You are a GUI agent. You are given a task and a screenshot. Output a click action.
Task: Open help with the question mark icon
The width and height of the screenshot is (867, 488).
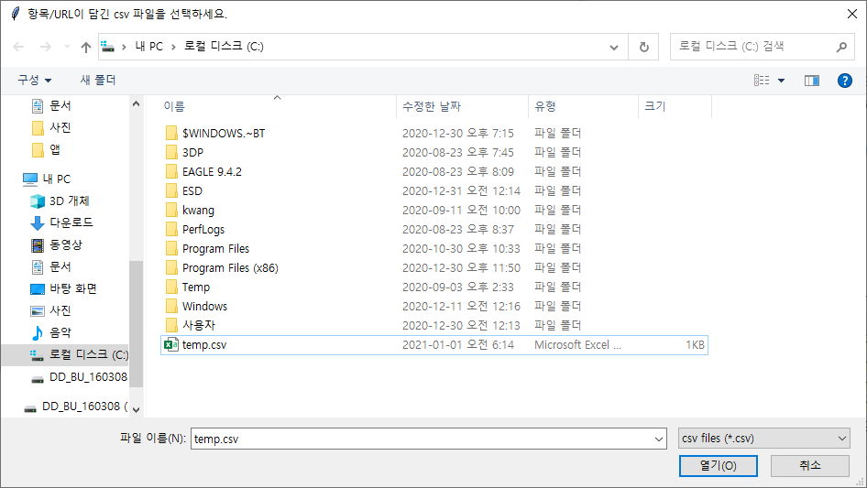click(x=844, y=81)
